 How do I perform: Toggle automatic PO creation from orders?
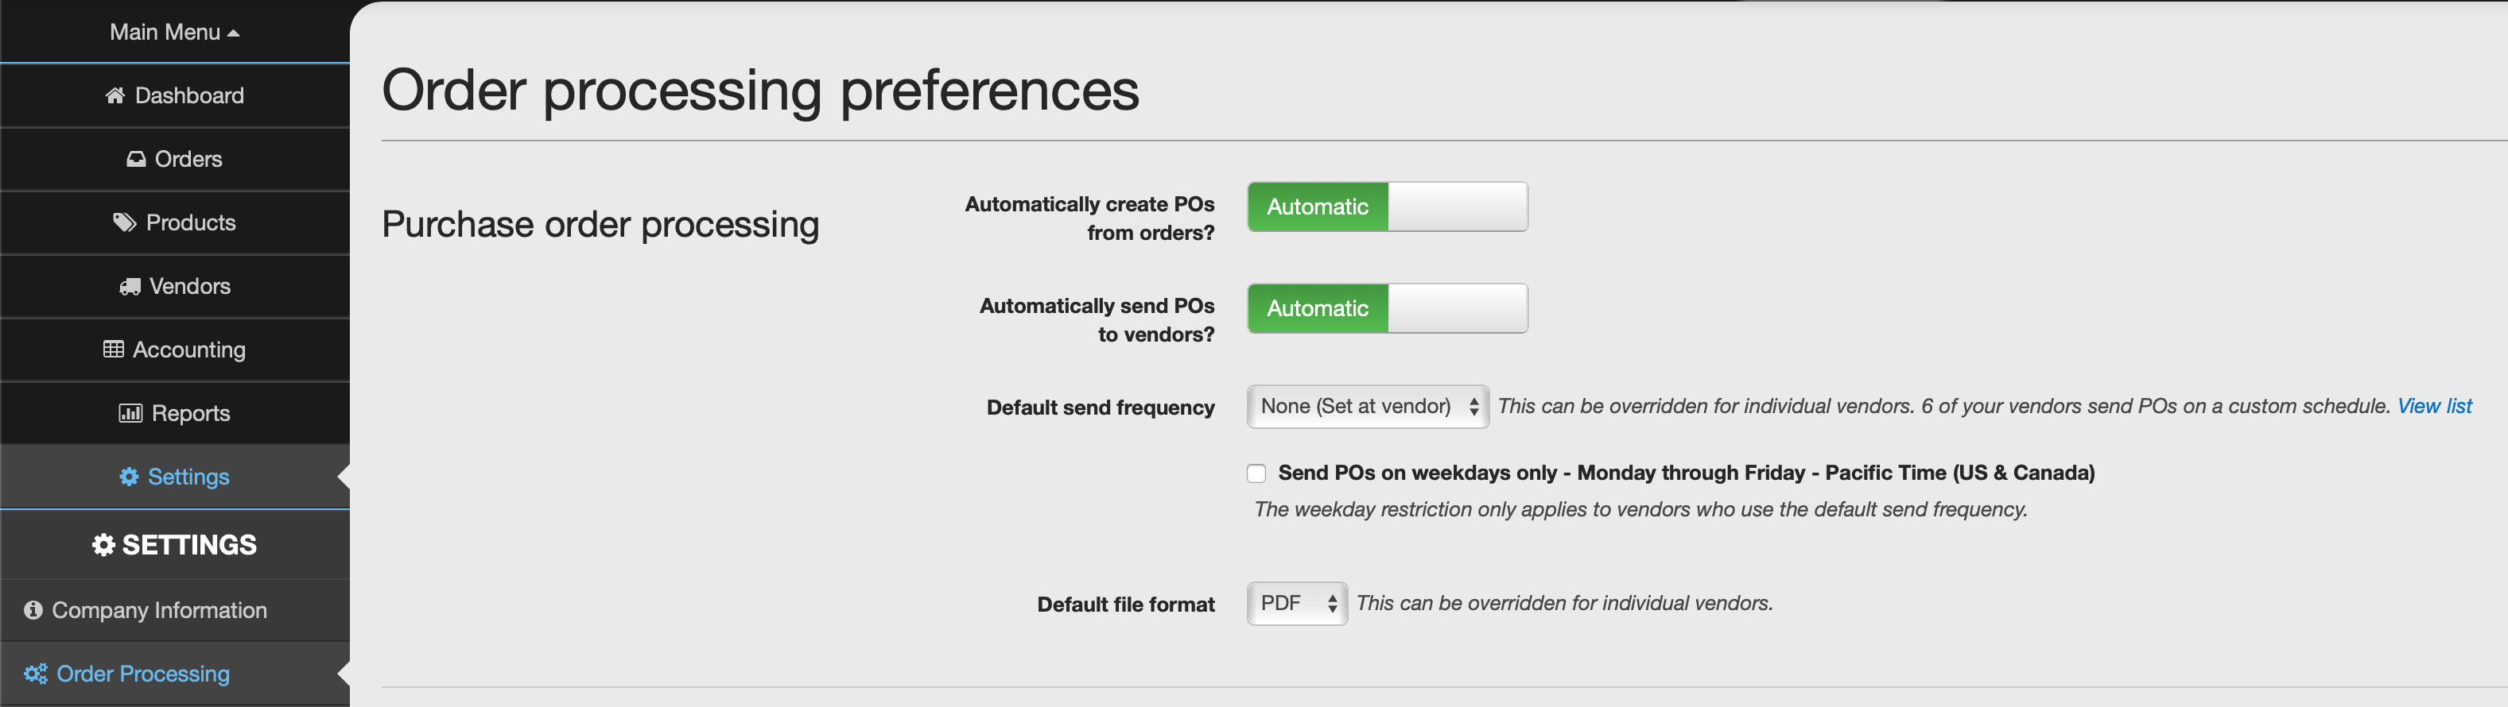[1388, 207]
